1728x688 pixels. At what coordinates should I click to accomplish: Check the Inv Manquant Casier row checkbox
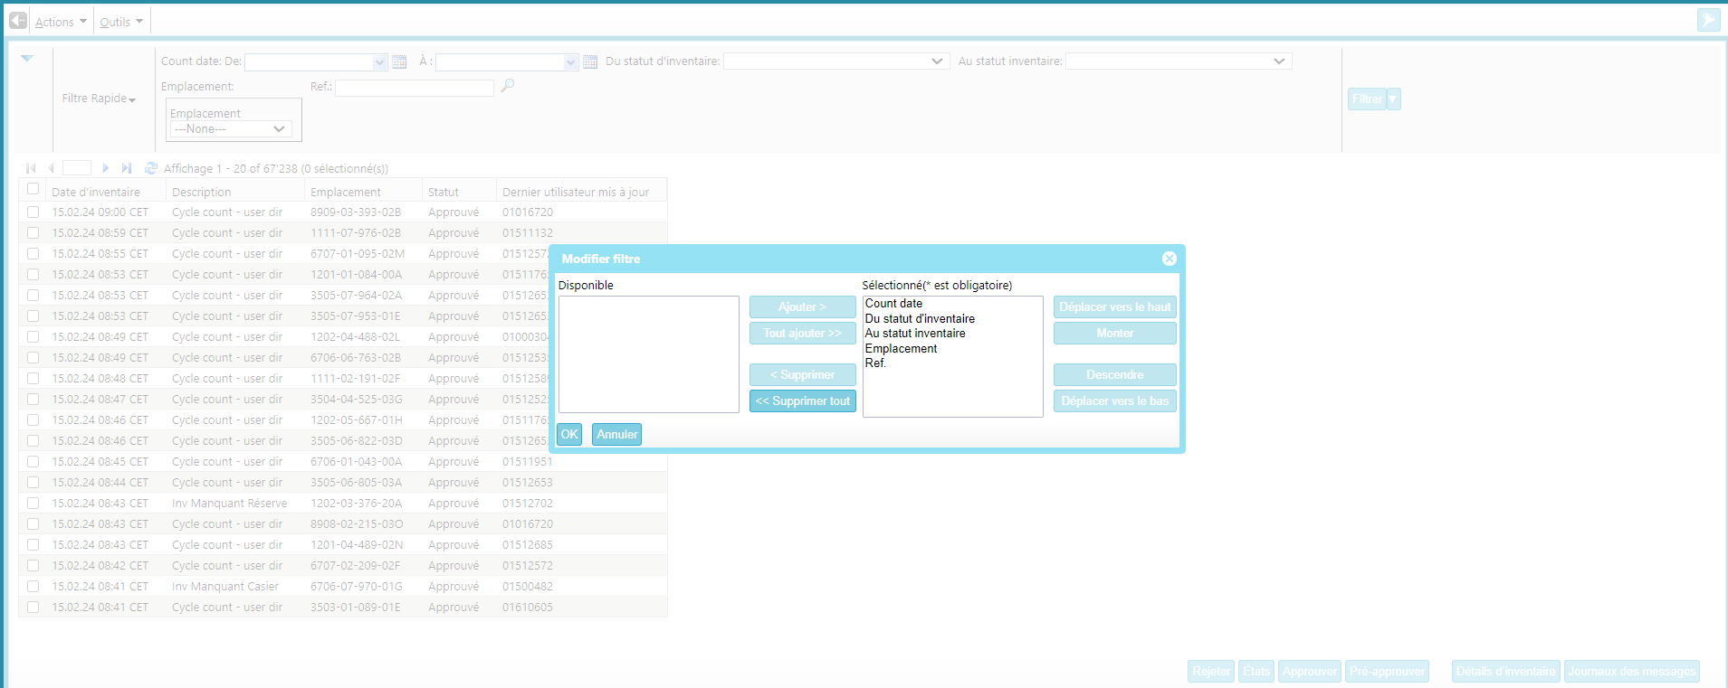(33, 587)
